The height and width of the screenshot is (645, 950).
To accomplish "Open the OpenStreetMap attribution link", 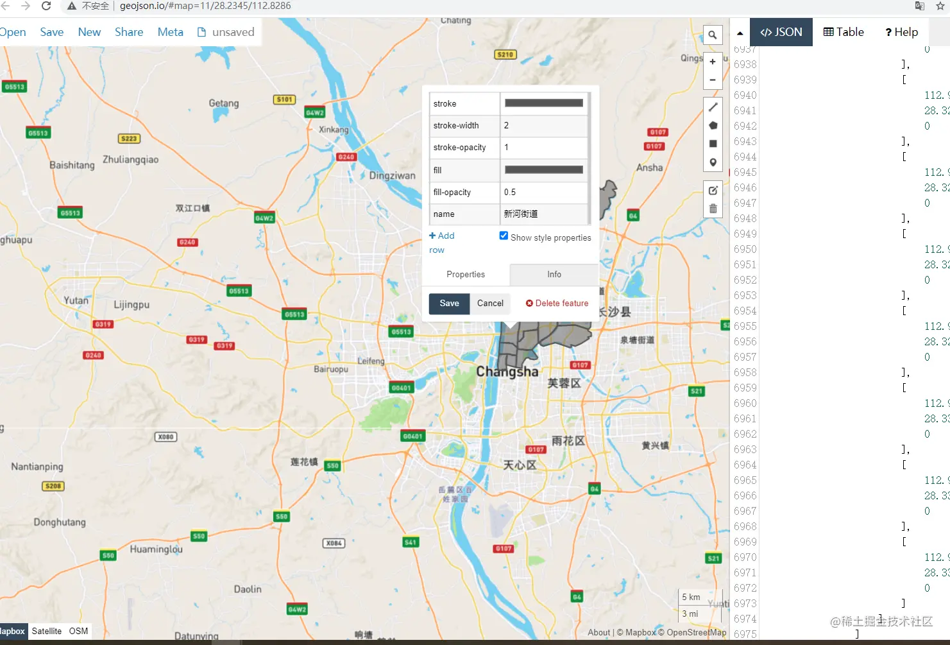I will [x=693, y=632].
